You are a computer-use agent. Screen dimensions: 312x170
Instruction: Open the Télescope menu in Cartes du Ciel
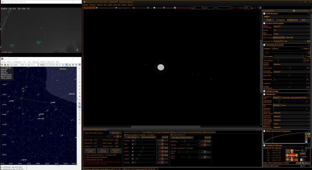pyautogui.click(x=35, y=62)
